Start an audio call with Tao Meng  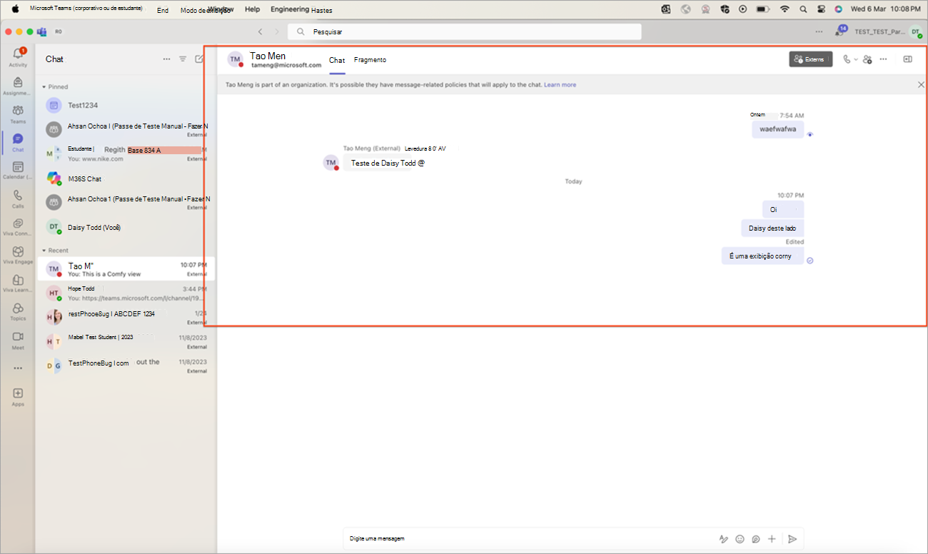tap(847, 59)
